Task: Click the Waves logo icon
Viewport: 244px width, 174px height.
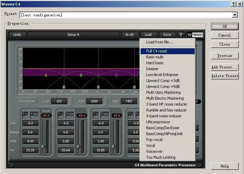Action: [195, 35]
